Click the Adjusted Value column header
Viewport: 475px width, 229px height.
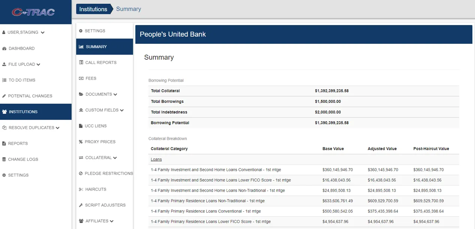coord(382,149)
